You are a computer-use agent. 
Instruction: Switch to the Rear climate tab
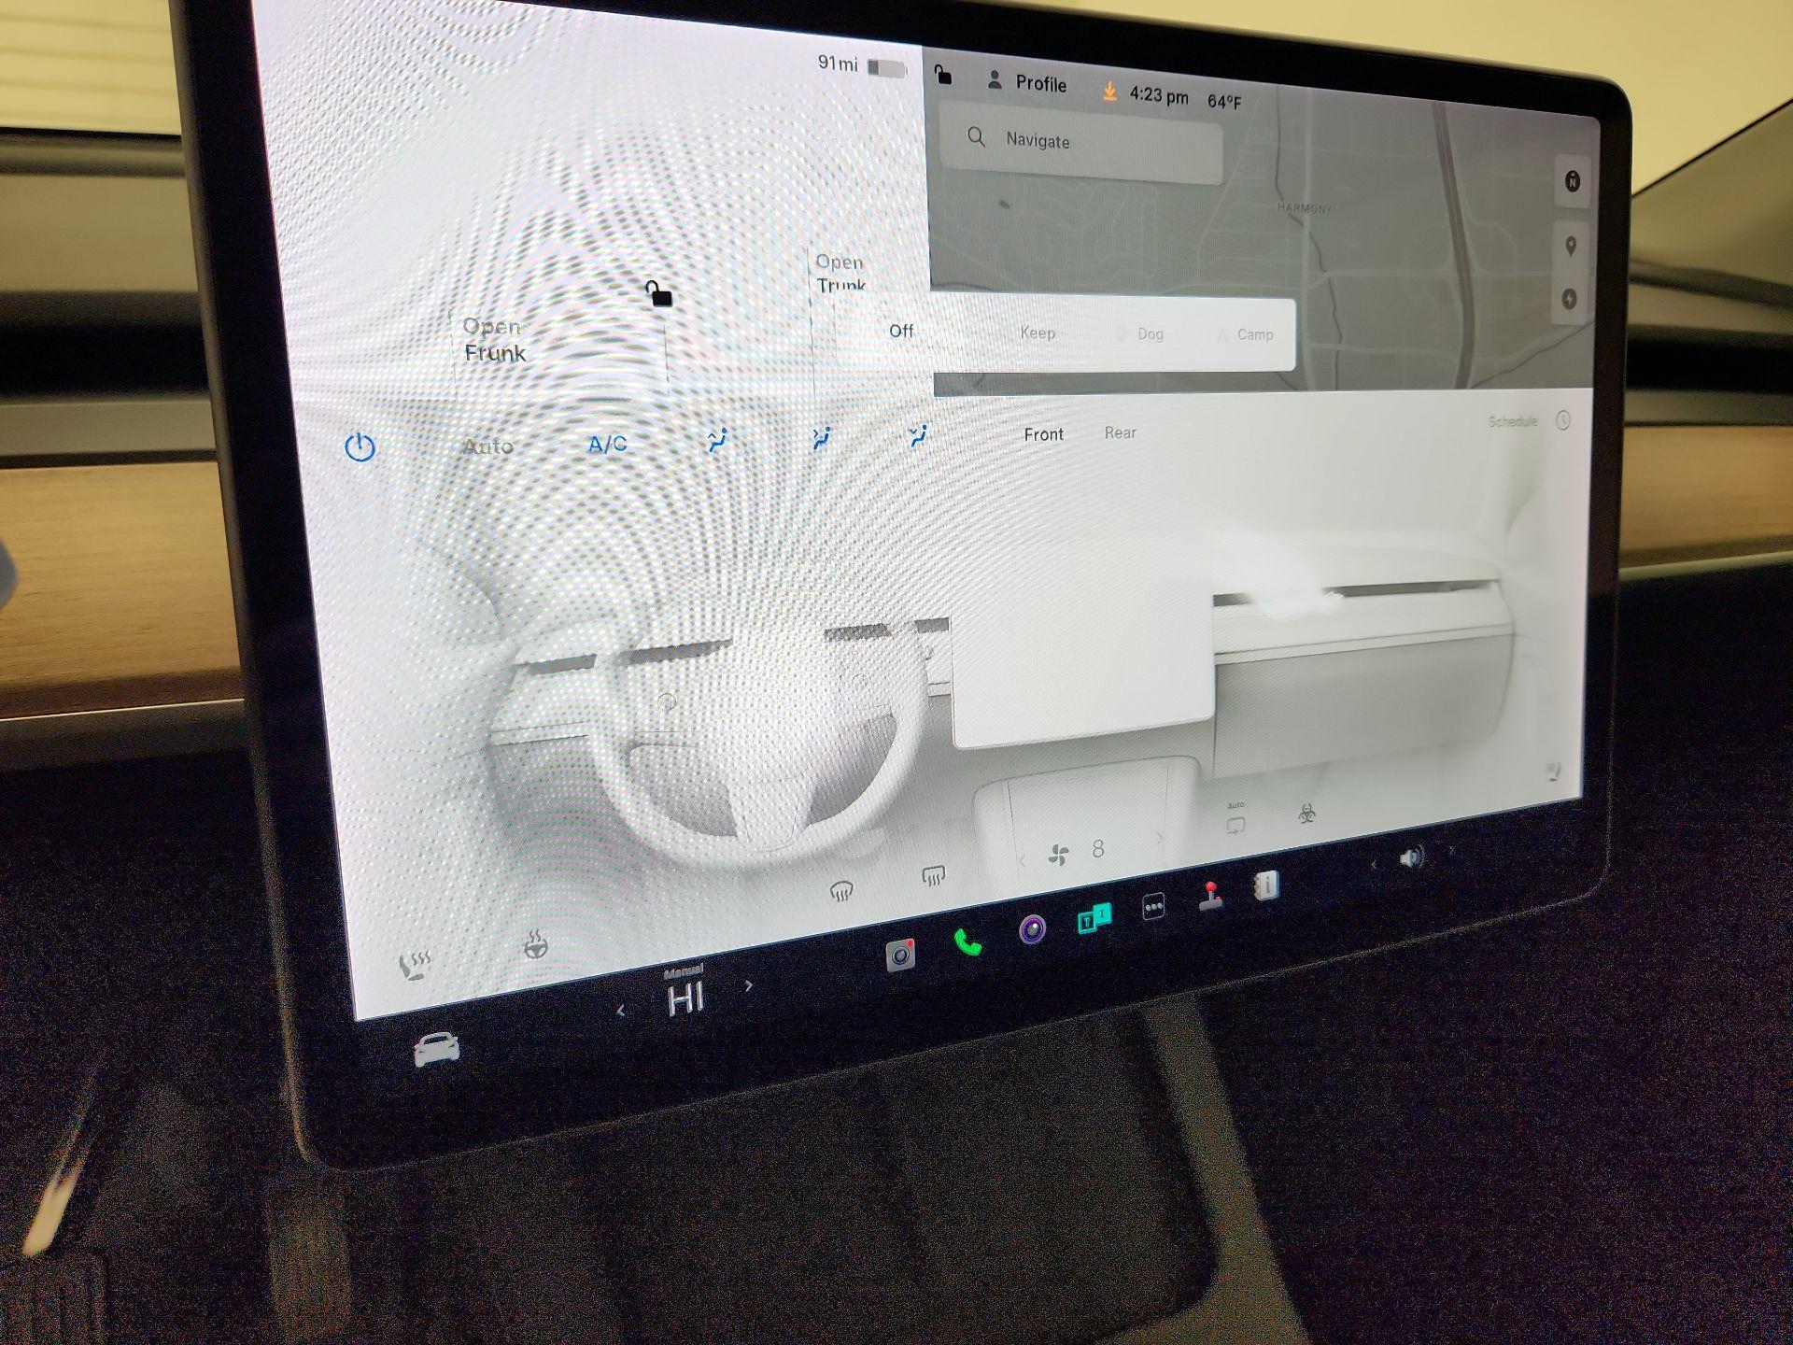1121,432
